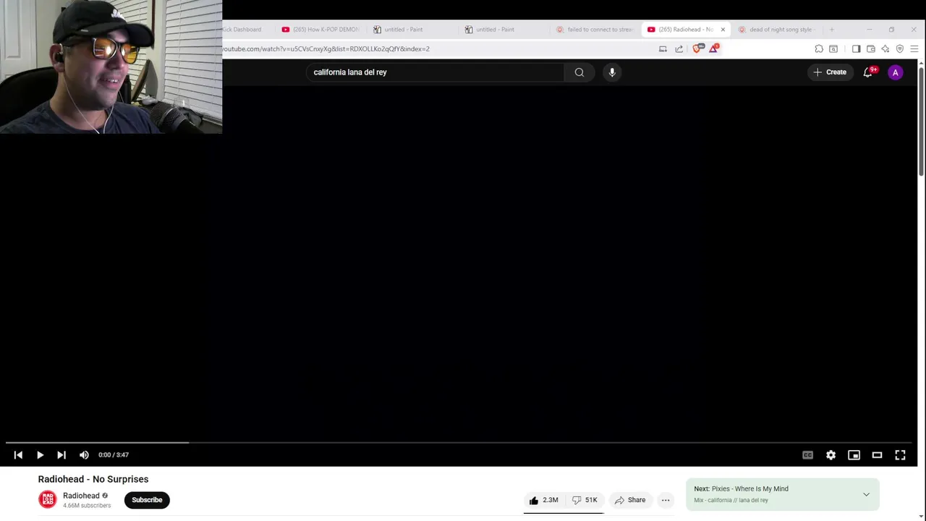Play the Radiohead video
This screenshot has width=926, height=521.
(40, 455)
